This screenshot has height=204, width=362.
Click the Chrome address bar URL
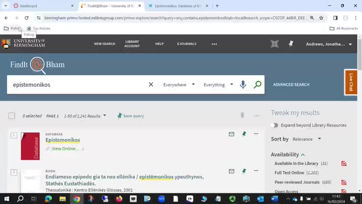tap(175, 18)
